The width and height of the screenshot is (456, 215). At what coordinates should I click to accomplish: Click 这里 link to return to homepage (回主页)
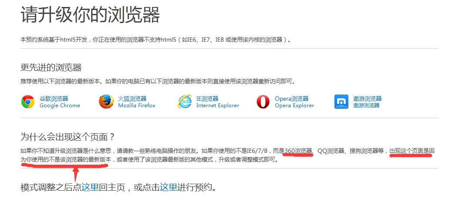point(90,188)
